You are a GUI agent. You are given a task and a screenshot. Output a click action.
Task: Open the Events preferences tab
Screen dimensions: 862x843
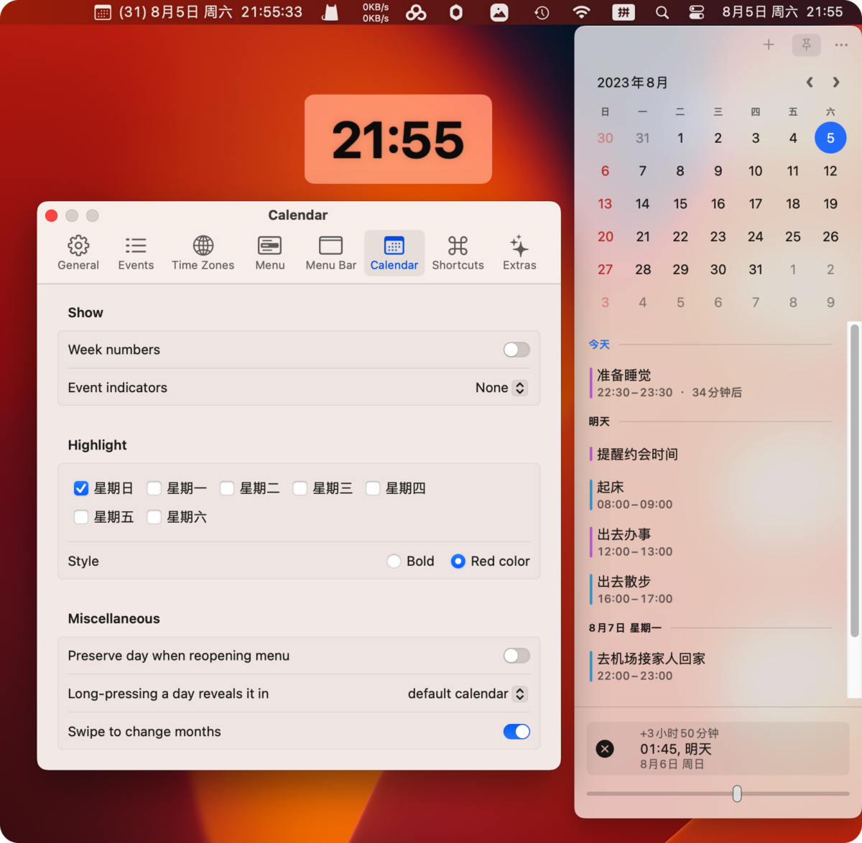pos(136,253)
